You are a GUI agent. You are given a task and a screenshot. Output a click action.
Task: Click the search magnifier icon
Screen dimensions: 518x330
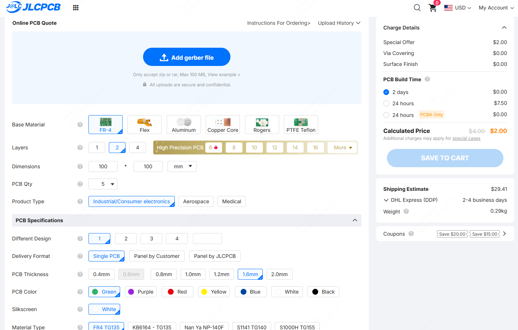[417, 8]
